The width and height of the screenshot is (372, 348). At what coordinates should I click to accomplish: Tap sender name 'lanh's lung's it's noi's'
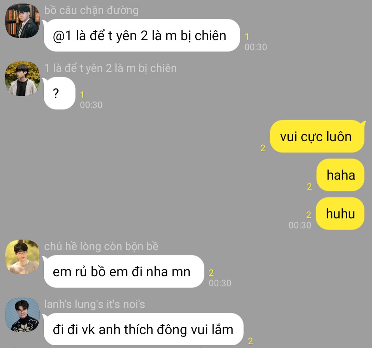click(94, 304)
